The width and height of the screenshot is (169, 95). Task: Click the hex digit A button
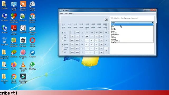click(82, 33)
